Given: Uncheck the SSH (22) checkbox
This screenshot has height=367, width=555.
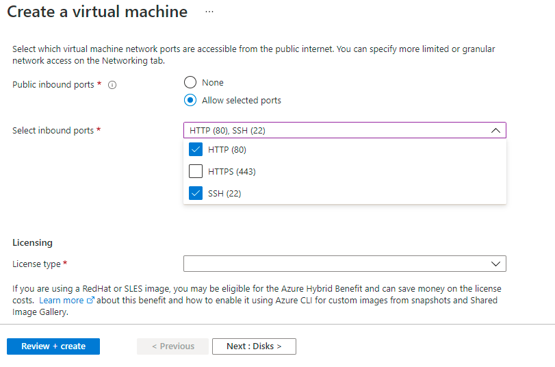Looking at the screenshot, I should tap(196, 194).
